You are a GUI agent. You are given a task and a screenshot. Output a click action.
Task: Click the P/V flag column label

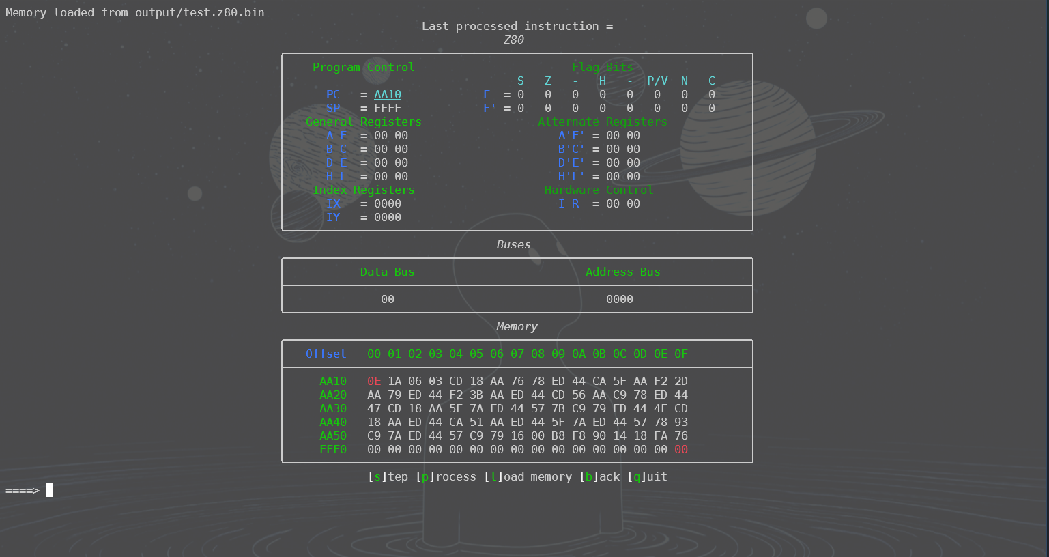tap(657, 81)
